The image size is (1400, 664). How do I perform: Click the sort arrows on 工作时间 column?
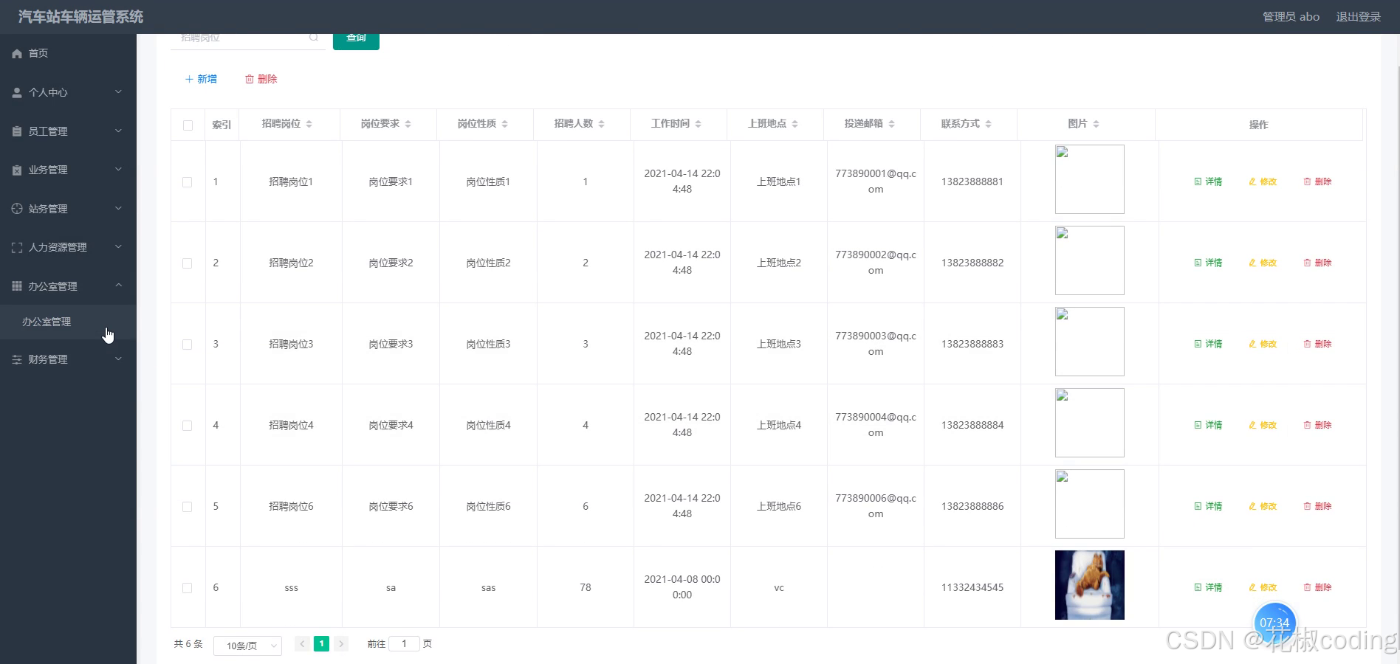point(698,124)
